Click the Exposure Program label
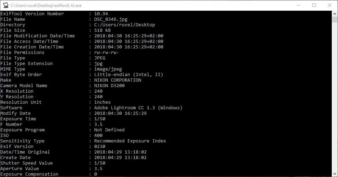Image resolution: width=338 pixels, height=177 pixels. click(x=22, y=130)
